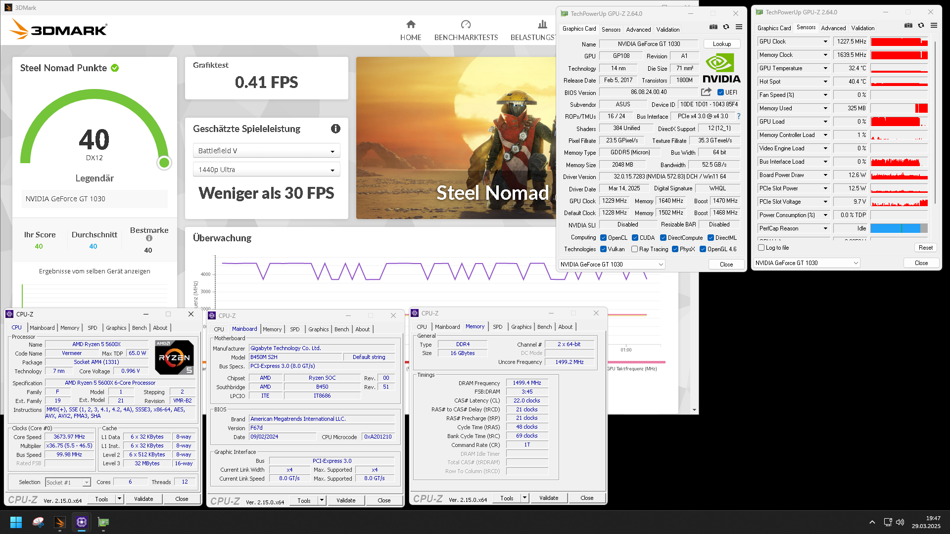Open volume control in system tray
The width and height of the screenshot is (950, 534).
pos(900,522)
